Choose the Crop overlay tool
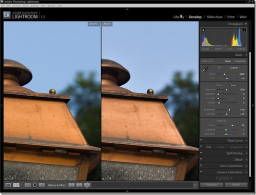 pyautogui.click(x=27, y=185)
